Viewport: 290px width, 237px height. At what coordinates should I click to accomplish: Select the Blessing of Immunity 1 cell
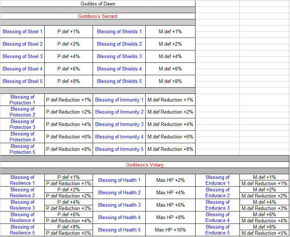pos(119,100)
